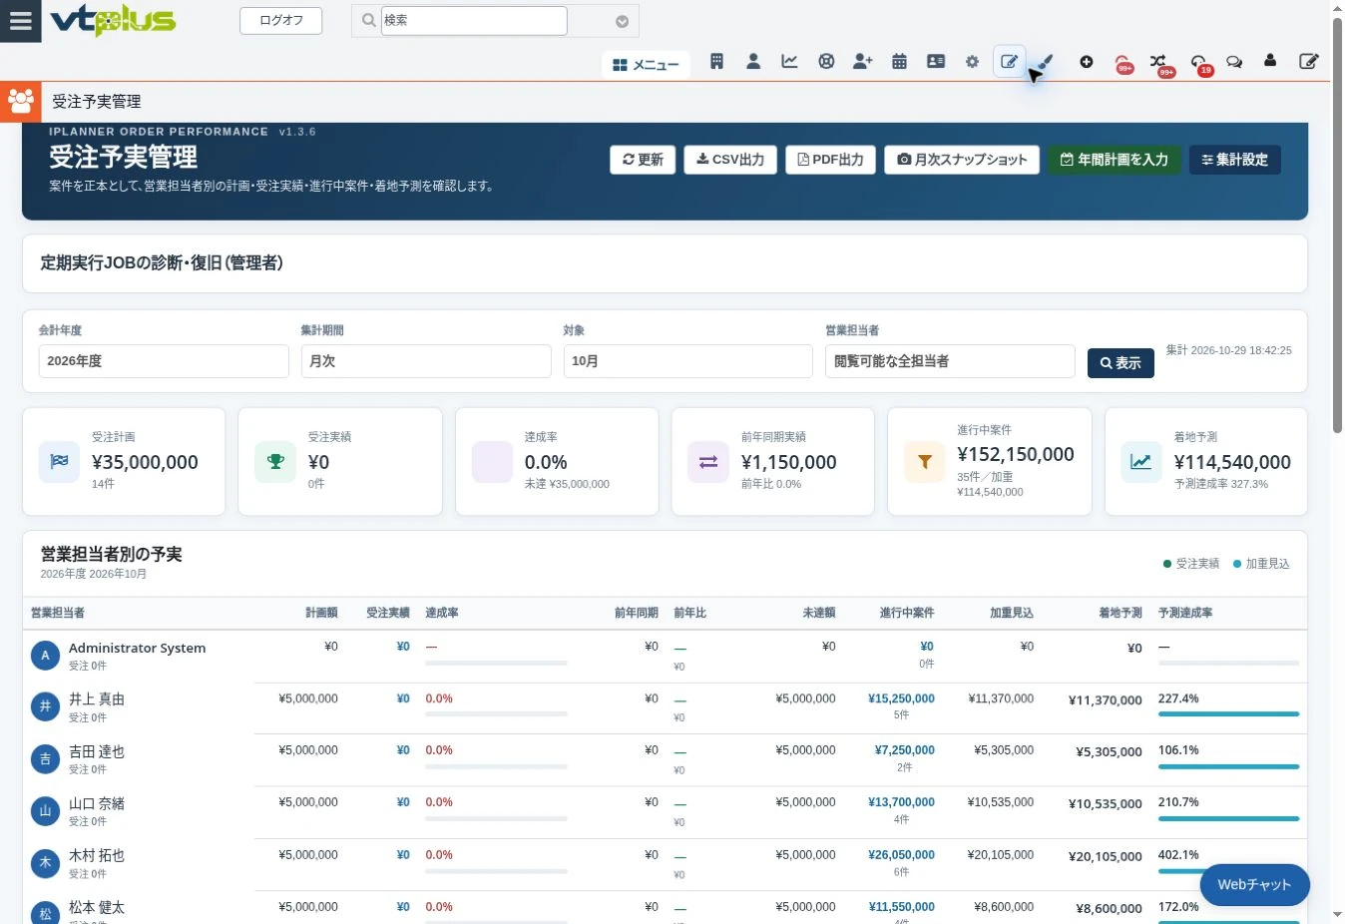Click the lifebuoy support icon
The height and width of the screenshot is (924, 1345).
tap(826, 62)
